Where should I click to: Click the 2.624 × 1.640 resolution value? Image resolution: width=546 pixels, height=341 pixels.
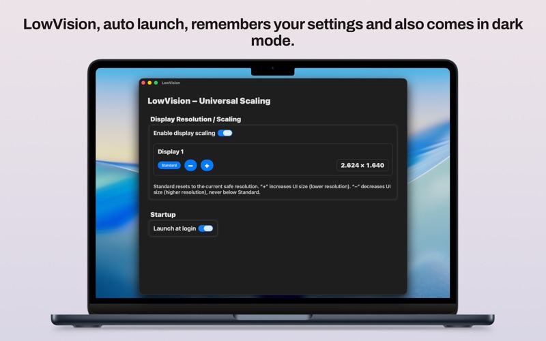362,165
